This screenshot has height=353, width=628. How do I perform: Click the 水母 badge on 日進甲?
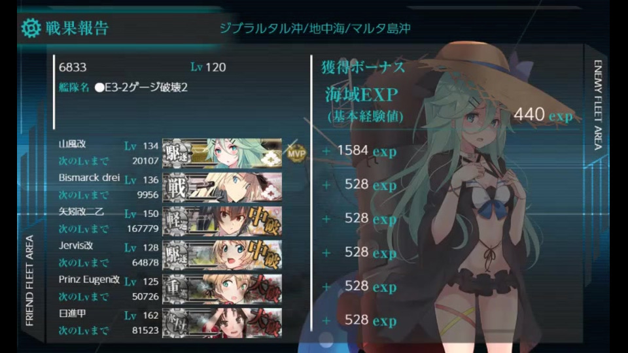pos(176,323)
